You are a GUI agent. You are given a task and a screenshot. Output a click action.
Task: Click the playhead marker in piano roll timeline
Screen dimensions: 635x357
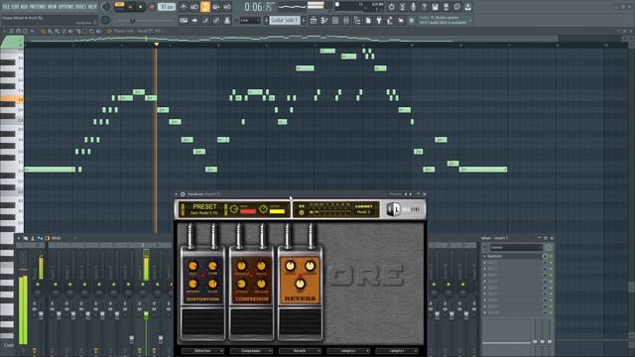(x=157, y=44)
